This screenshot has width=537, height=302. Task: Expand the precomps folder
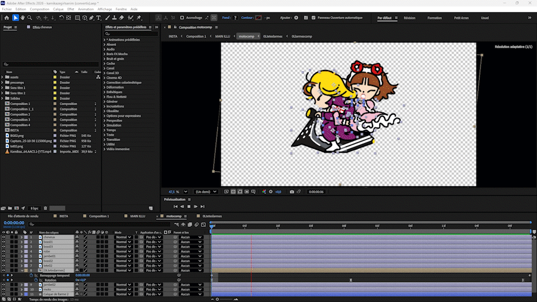2,83
